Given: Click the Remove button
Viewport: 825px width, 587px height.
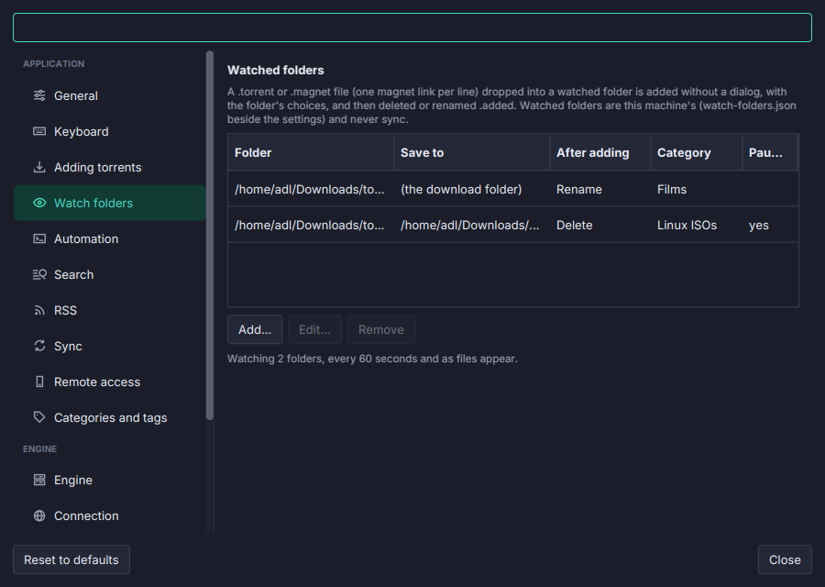Looking at the screenshot, I should 381,329.
